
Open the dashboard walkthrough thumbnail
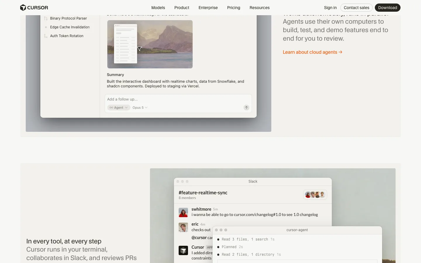click(150, 44)
